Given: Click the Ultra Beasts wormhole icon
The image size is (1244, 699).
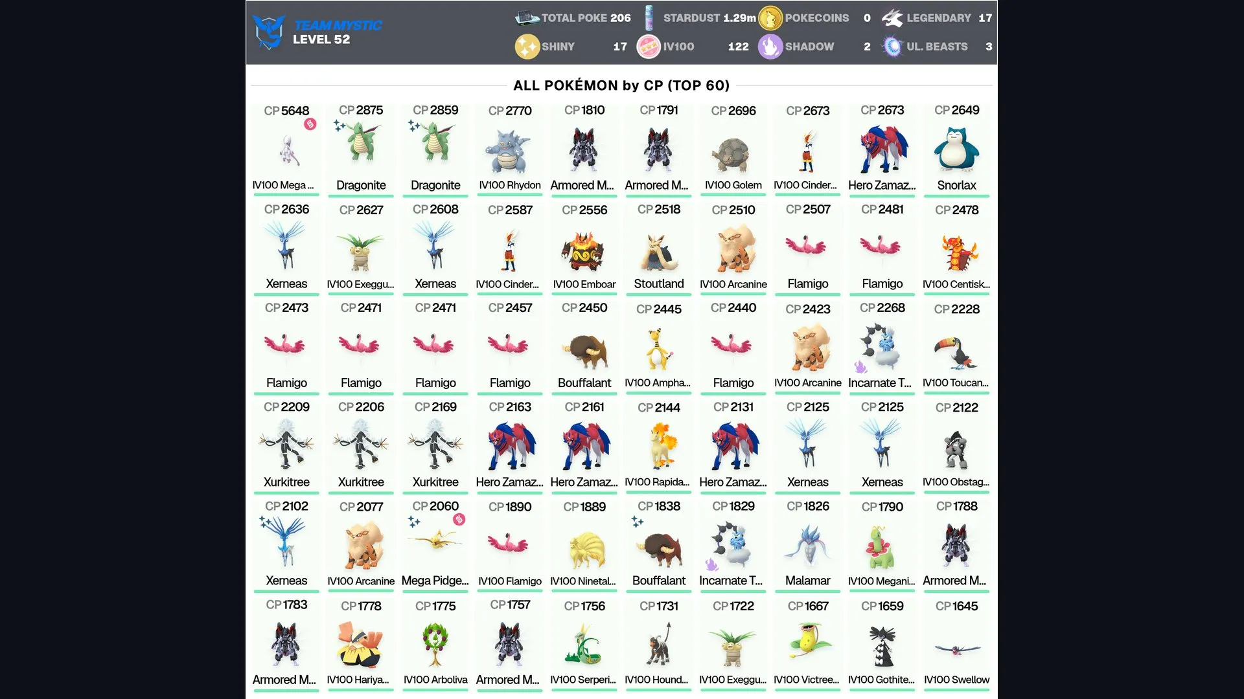Looking at the screenshot, I should [x=892, y=47].
